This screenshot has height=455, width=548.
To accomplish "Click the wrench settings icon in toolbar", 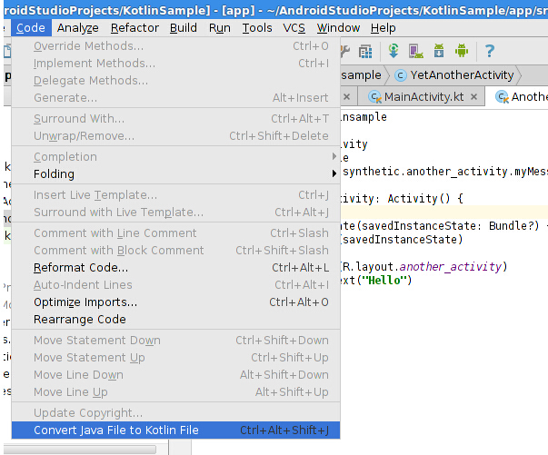I will click(x=345, y=52).
